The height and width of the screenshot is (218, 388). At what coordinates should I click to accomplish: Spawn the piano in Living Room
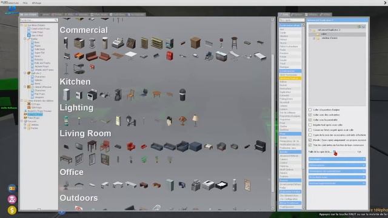coord(260,146)
